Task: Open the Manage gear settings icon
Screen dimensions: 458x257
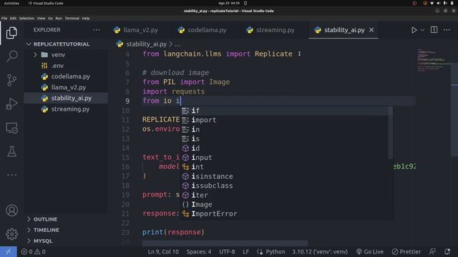Action: coord(11,234)
